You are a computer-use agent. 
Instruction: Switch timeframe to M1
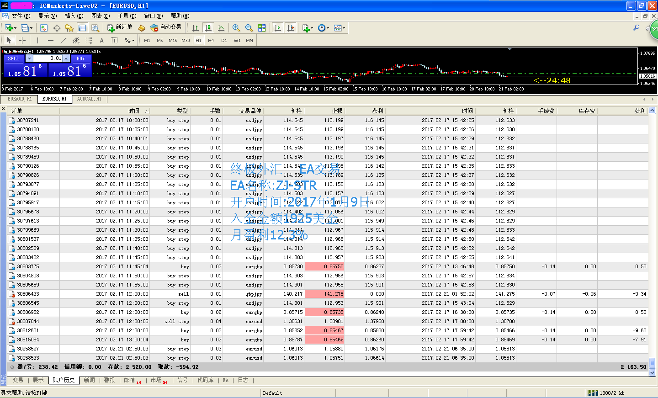[x=147, y=40]
